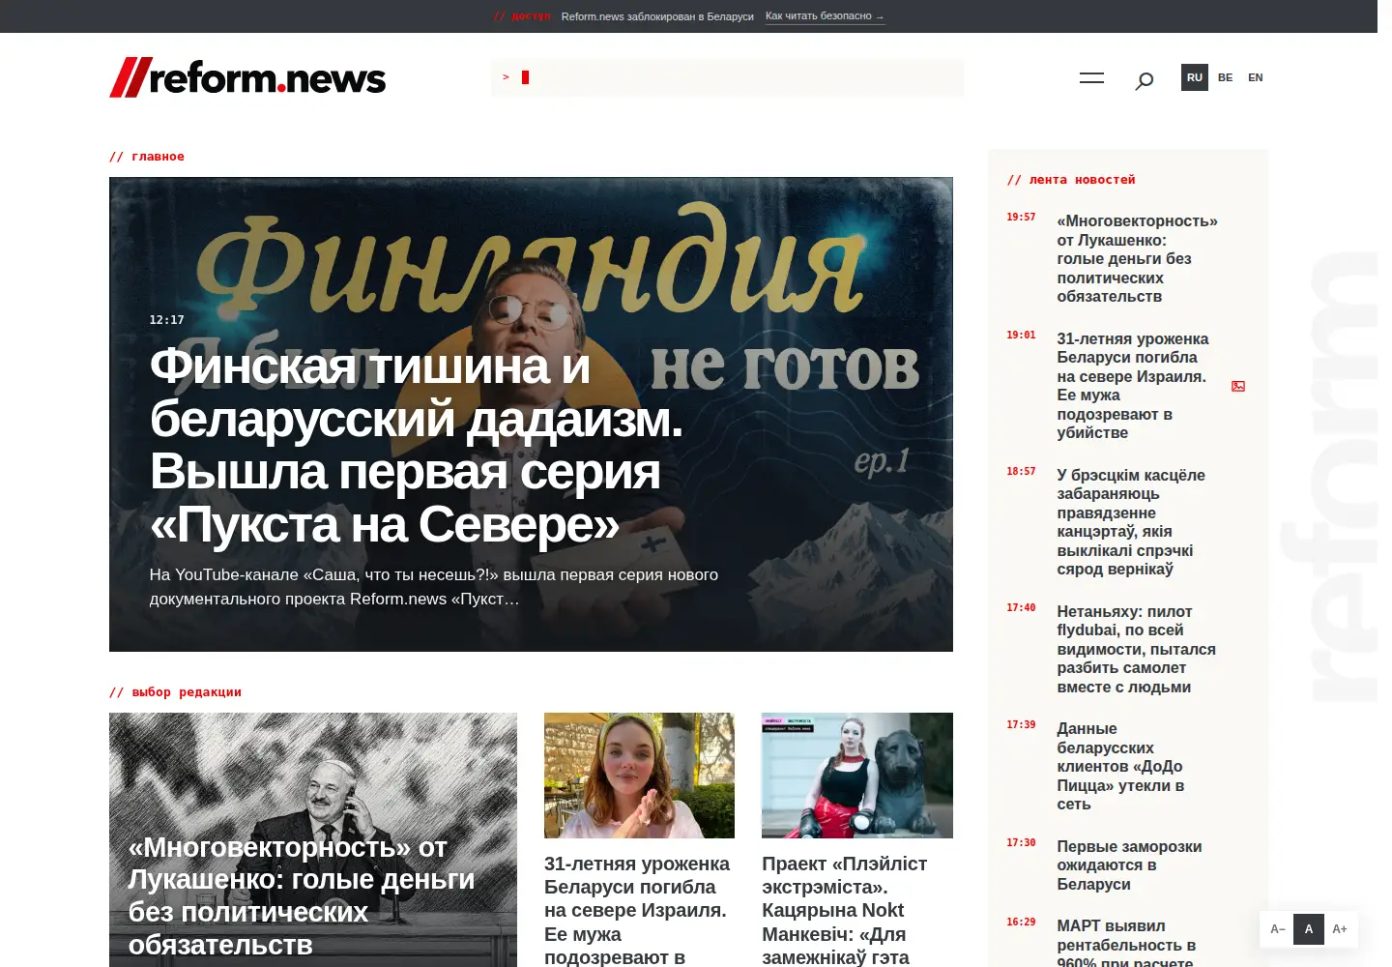Decrease font size with A− button
Image resolution: width=1392 pixels, height=967 pixels.
(1277, 929)
